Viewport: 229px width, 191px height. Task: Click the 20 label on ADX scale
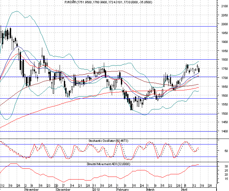pyautogui.click(x=226, y=175)
